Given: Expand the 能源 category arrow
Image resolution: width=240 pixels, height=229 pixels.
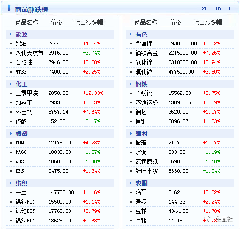Looking at the screenshot, I should [x=11, y=34].
